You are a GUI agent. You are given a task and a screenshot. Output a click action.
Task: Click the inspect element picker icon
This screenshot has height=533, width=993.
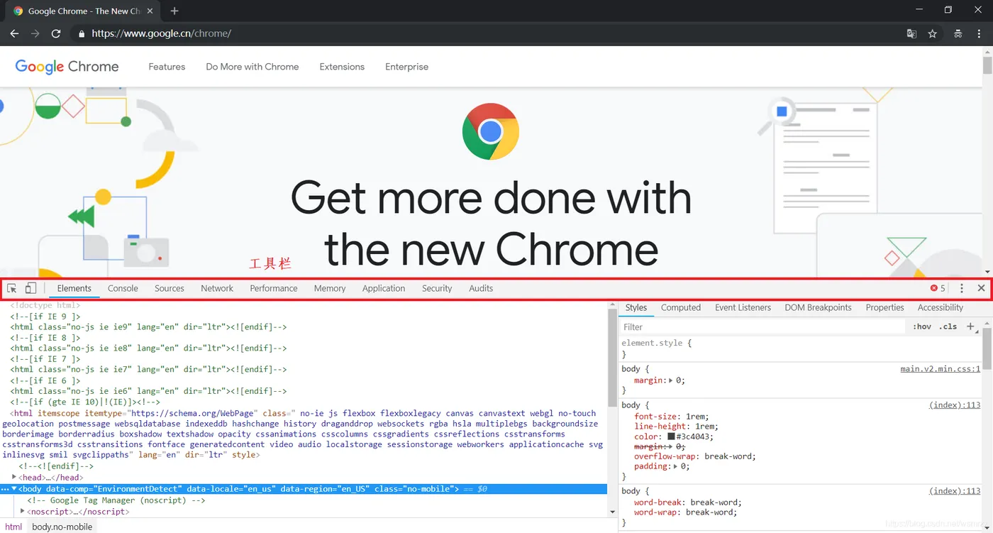[12, 288]
